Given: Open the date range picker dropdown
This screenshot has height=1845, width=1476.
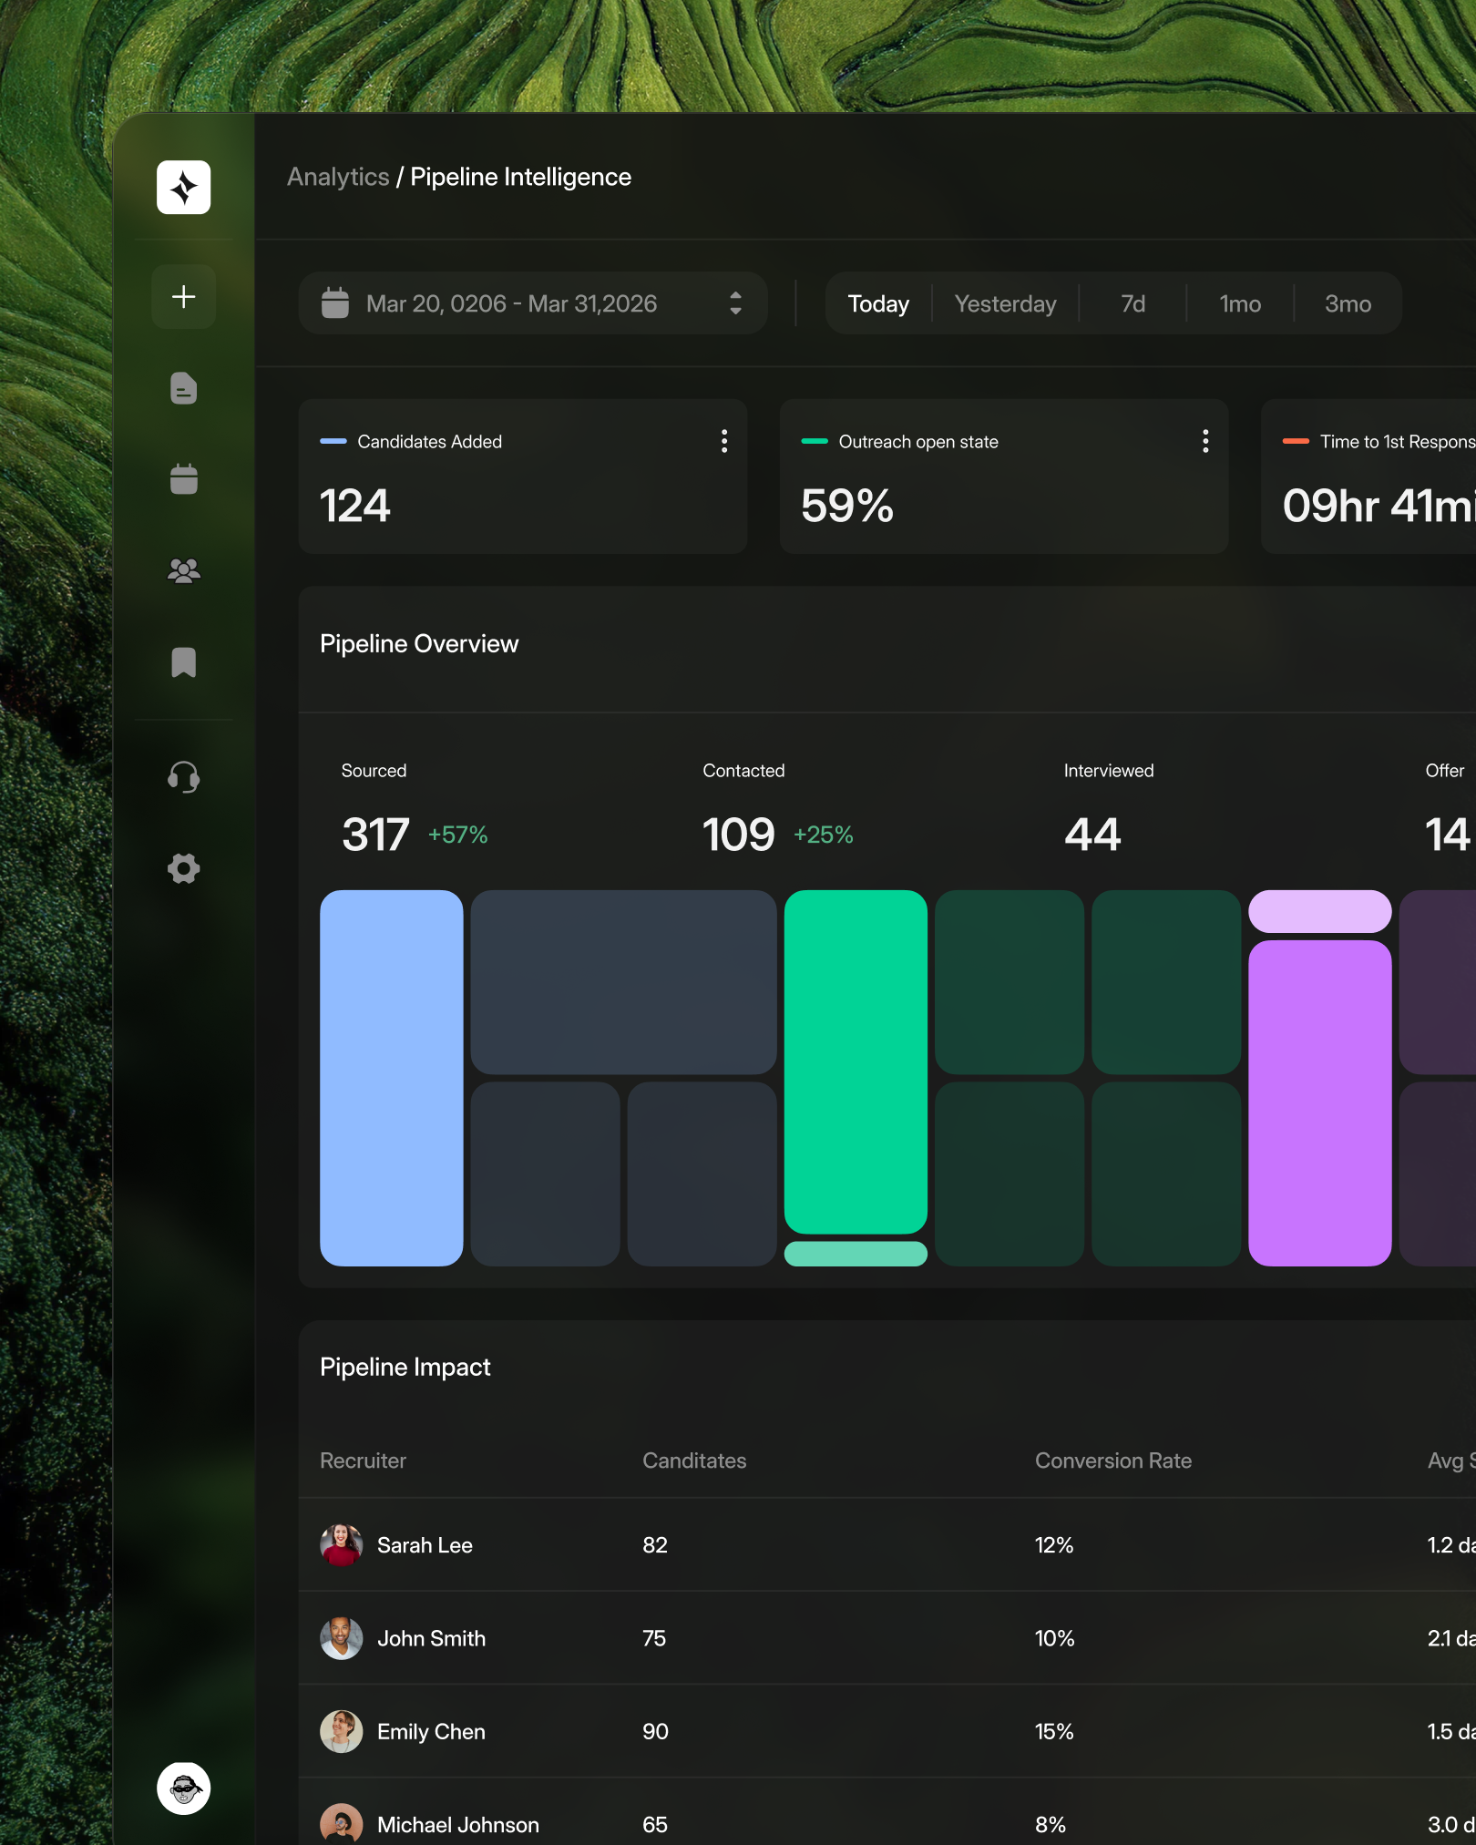Looking at the screenshot, I should [532, 303].
